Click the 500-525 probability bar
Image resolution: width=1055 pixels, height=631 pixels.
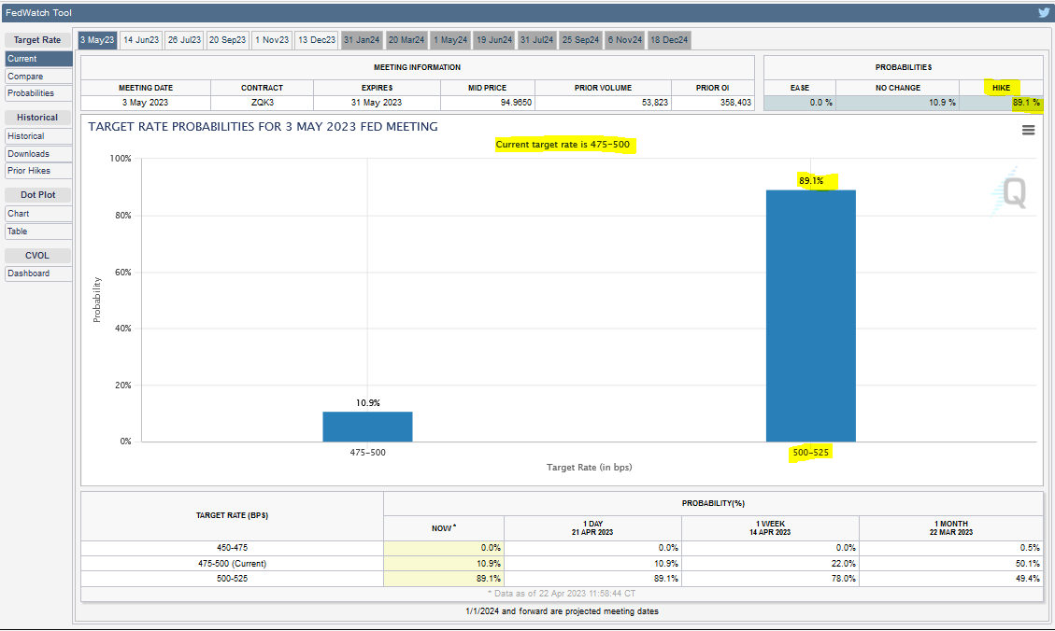pos(811,315)
